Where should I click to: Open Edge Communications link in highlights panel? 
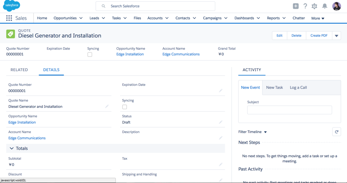[181, 54]
